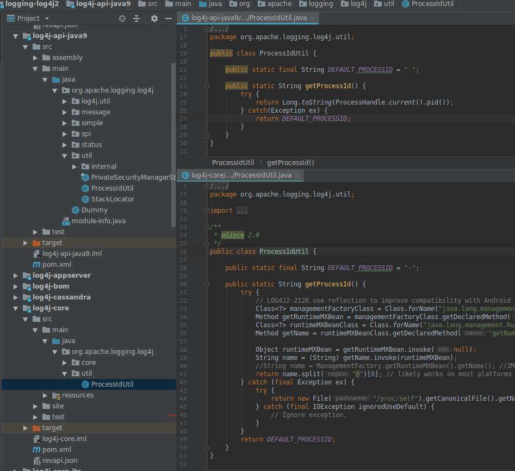Click the util breadcrumb folder
Viewport: 515px width, 471px height.
click(384, 4)
